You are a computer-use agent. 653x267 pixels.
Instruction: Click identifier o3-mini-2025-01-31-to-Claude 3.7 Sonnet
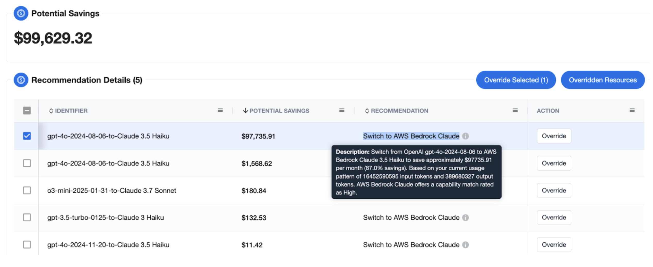pyautogui.click(x=112, y=191)
